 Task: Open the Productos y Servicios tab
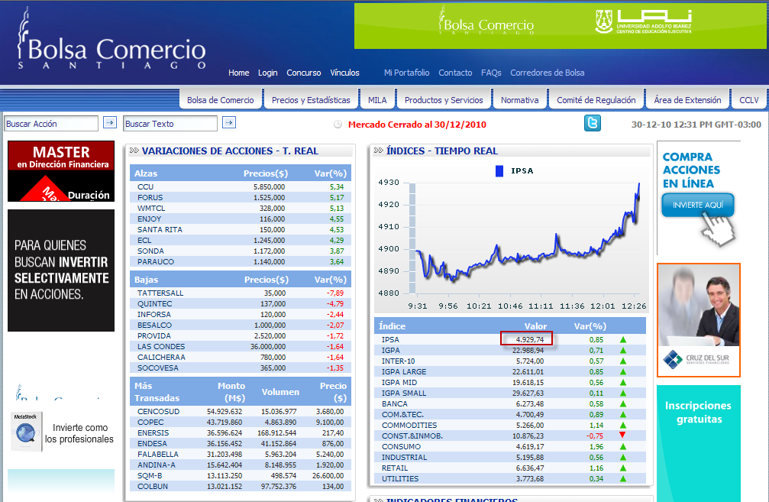[x=444, y=100]
